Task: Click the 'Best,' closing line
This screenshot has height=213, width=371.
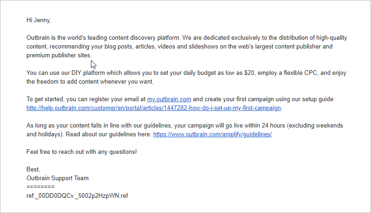Action: [x=33, y=170]
